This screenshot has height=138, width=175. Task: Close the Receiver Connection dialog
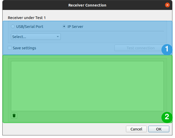[167, 5]
